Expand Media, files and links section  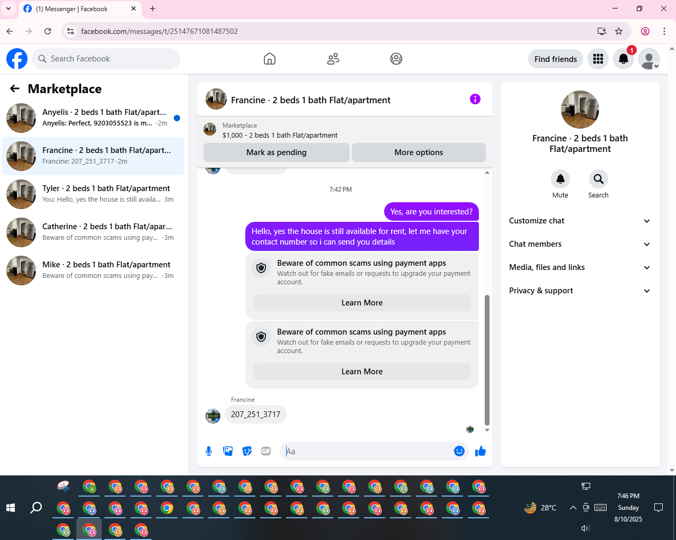point(580,267)
